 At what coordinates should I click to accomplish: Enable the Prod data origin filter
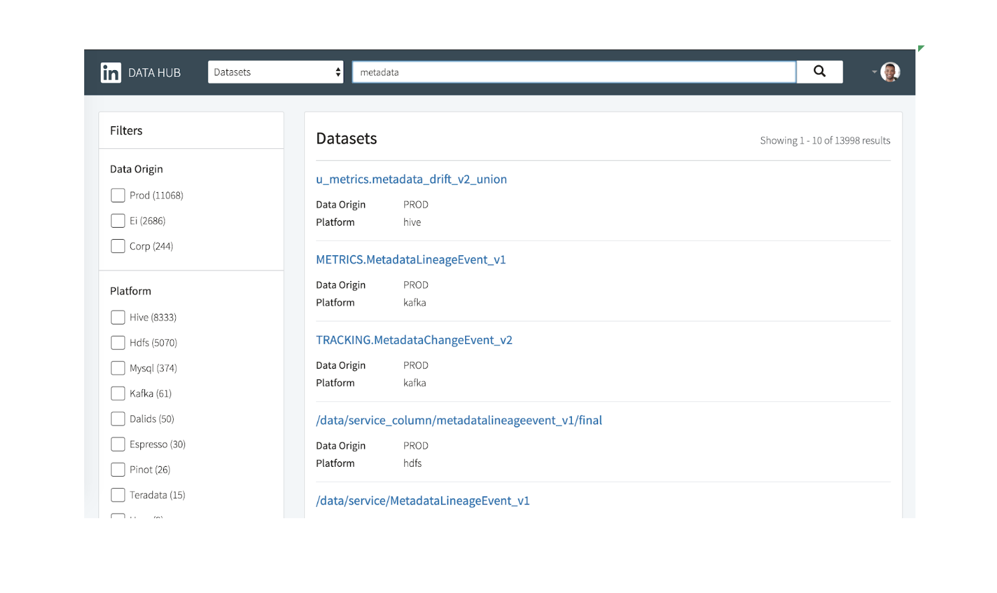click(118, 195)
